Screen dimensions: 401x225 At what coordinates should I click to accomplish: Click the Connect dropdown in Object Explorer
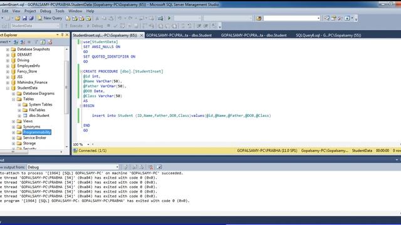5,42
